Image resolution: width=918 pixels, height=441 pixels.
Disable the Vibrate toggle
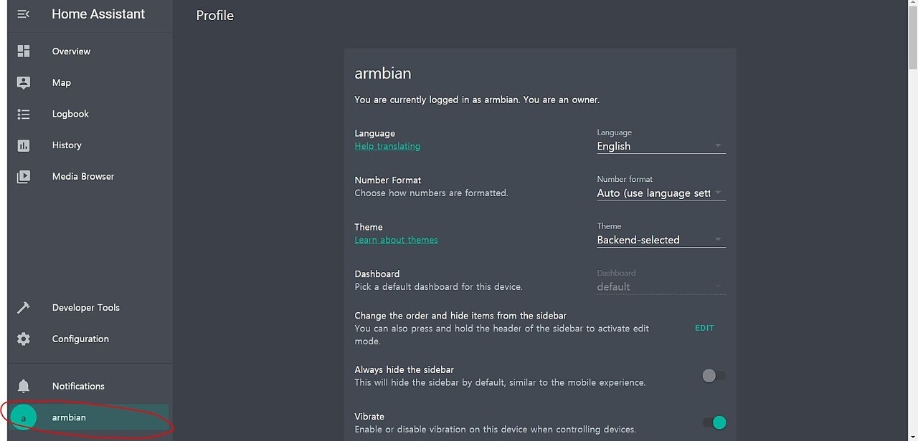[x=714, y=422]
